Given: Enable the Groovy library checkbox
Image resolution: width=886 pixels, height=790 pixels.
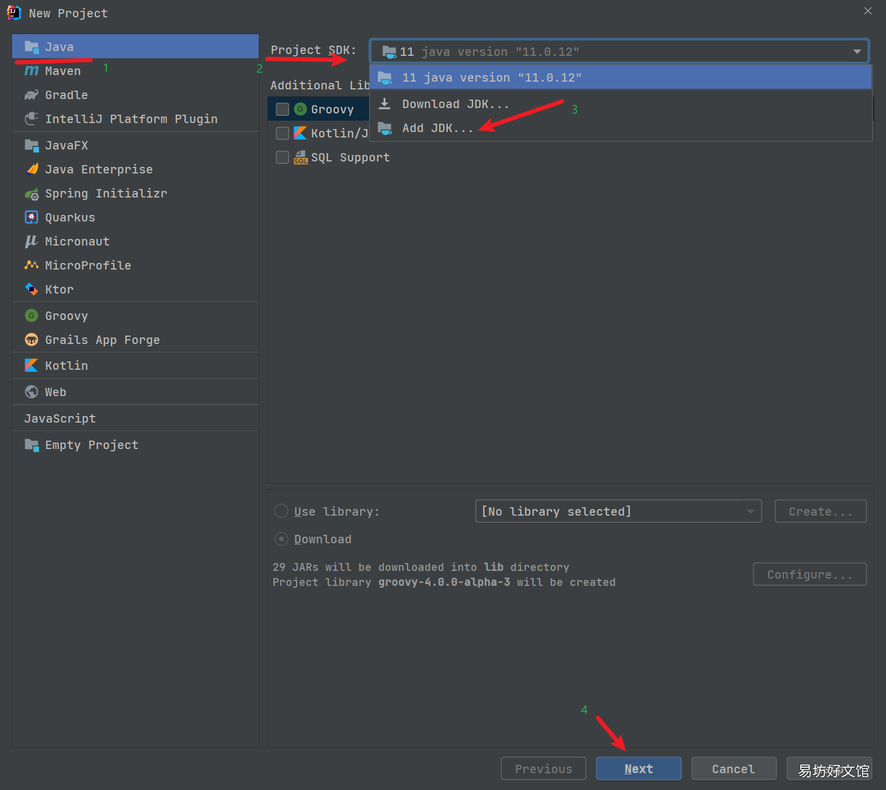Looking at the screenshot, I should (282, 109).
